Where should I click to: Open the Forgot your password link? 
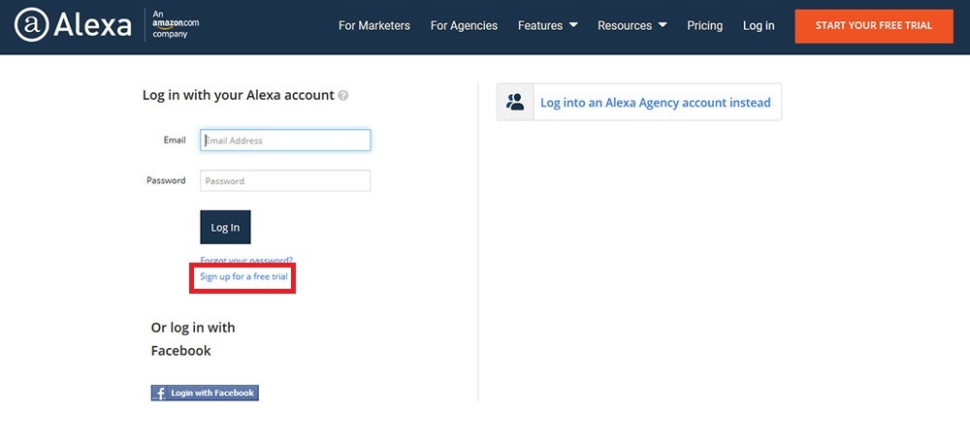point(246,260)
